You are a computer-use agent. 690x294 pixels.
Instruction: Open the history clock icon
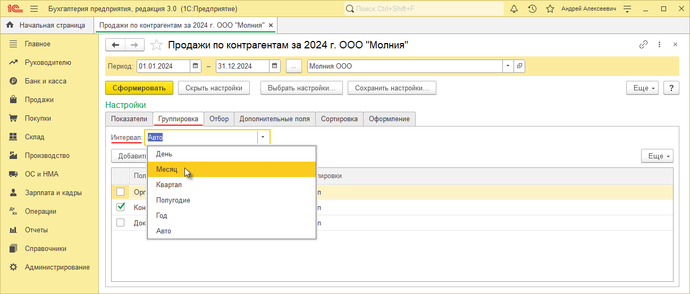click(532, 9)
